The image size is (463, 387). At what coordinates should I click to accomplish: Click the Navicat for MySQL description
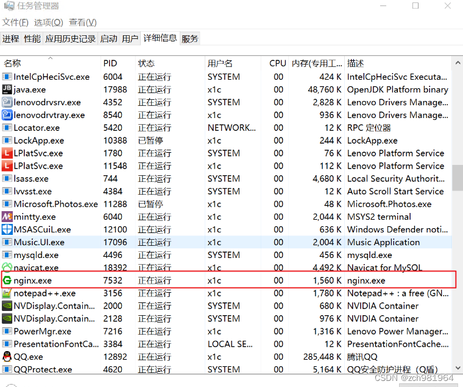[385, 268]
